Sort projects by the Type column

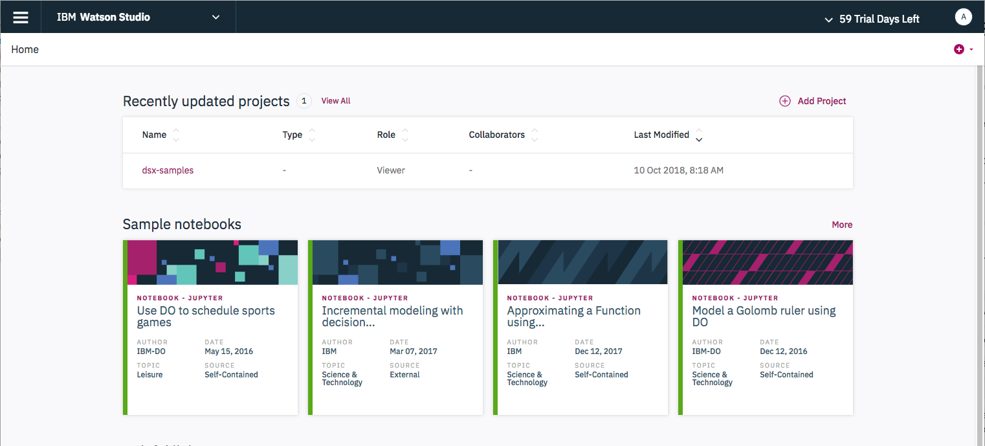(x=312, y=135)
